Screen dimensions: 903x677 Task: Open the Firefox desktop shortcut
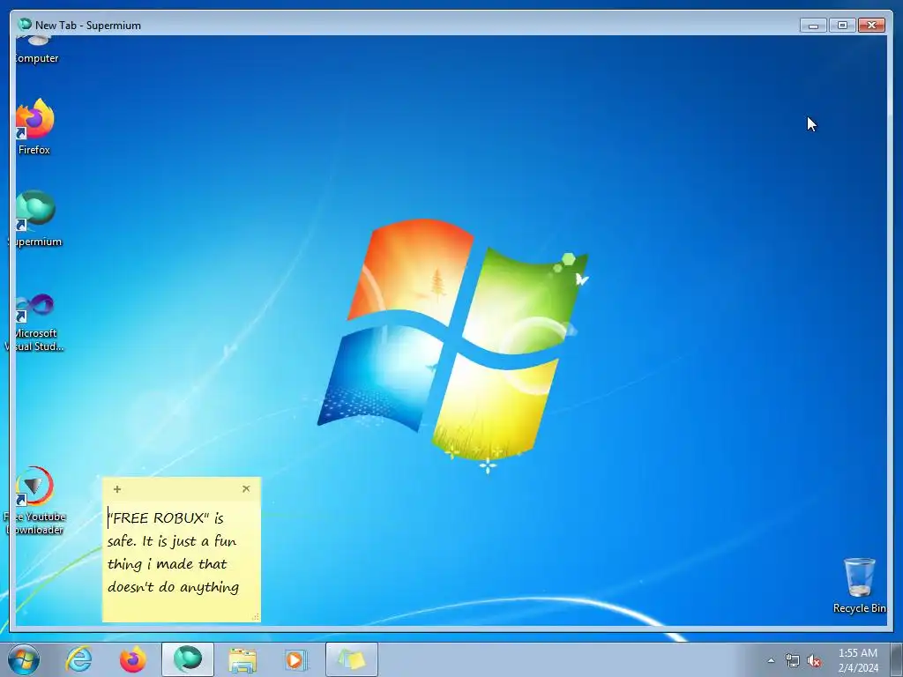point(34,127)
